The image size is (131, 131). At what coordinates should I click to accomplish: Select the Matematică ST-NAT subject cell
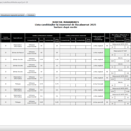pyautogui.click(x=120, y=51)
